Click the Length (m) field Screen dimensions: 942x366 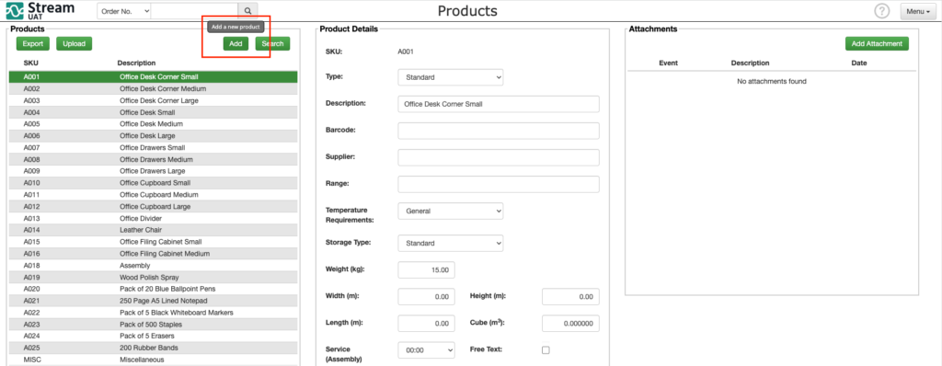click(x=427, y=324)
